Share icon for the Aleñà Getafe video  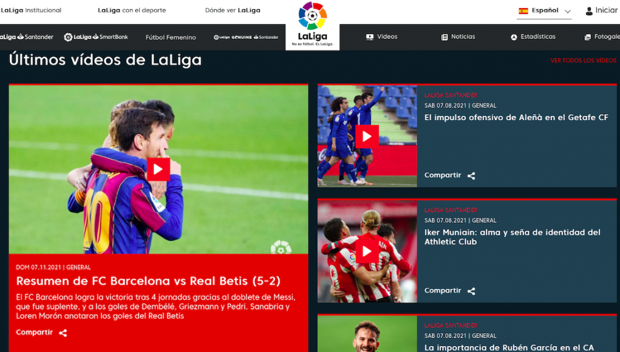tap(471, 176)
